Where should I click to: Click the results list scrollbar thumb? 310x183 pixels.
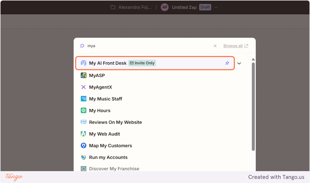(253, 106)
